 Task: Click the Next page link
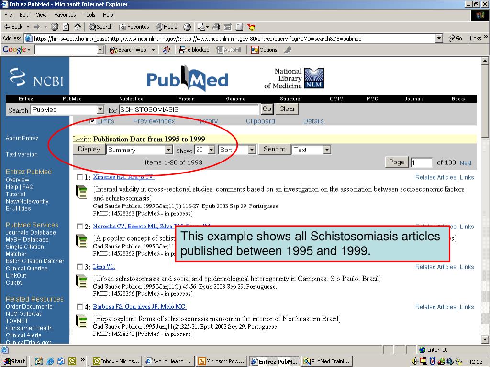pos(466,163)
